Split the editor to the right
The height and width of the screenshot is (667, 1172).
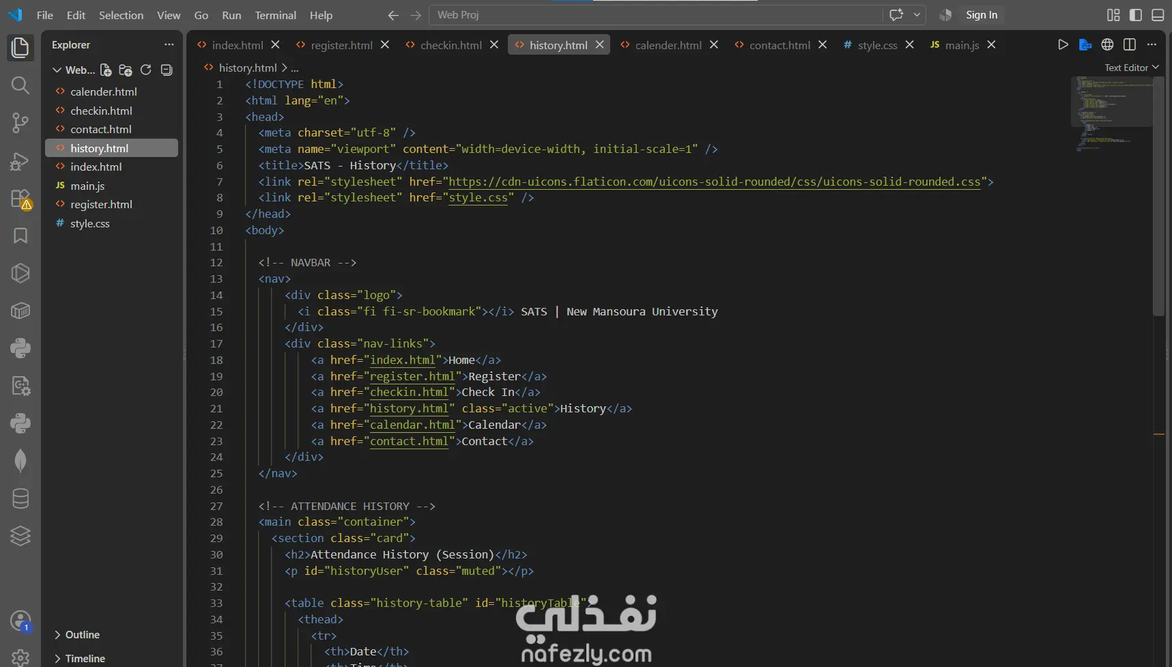click(x=1130, y=44)
